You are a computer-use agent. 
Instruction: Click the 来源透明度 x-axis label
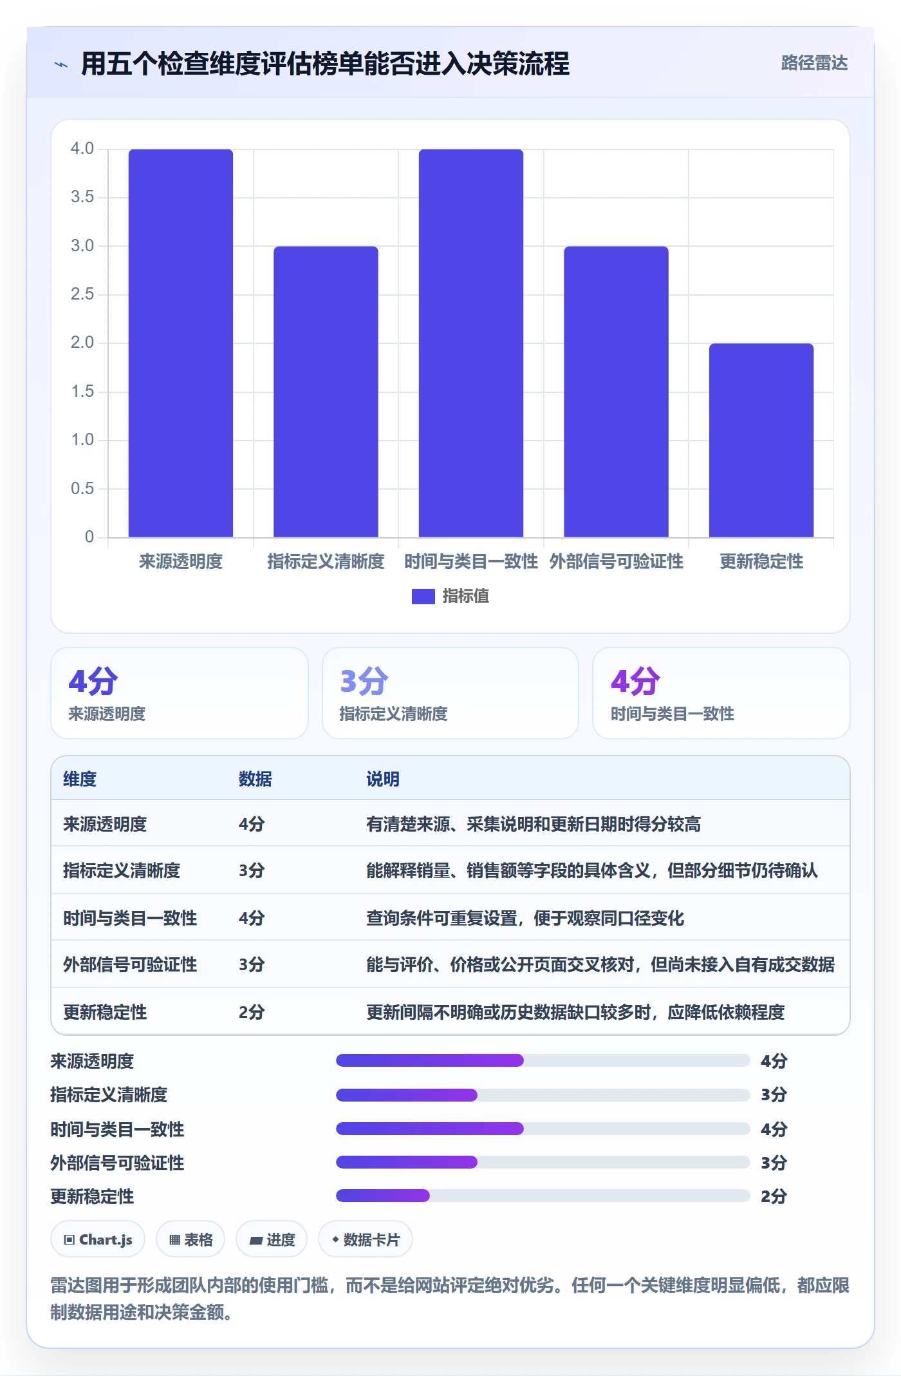point(181,562)
